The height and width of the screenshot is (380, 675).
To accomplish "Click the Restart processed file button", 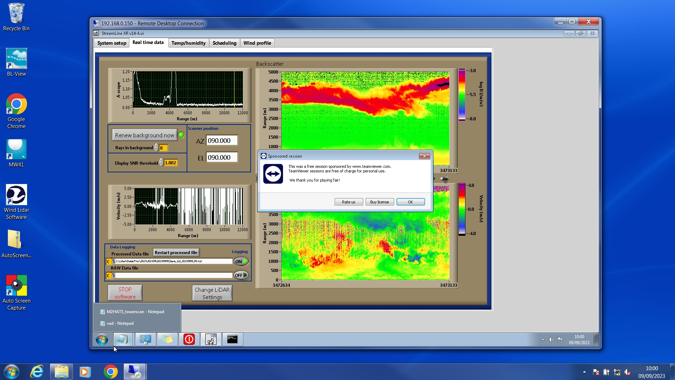I will (176, 253).
